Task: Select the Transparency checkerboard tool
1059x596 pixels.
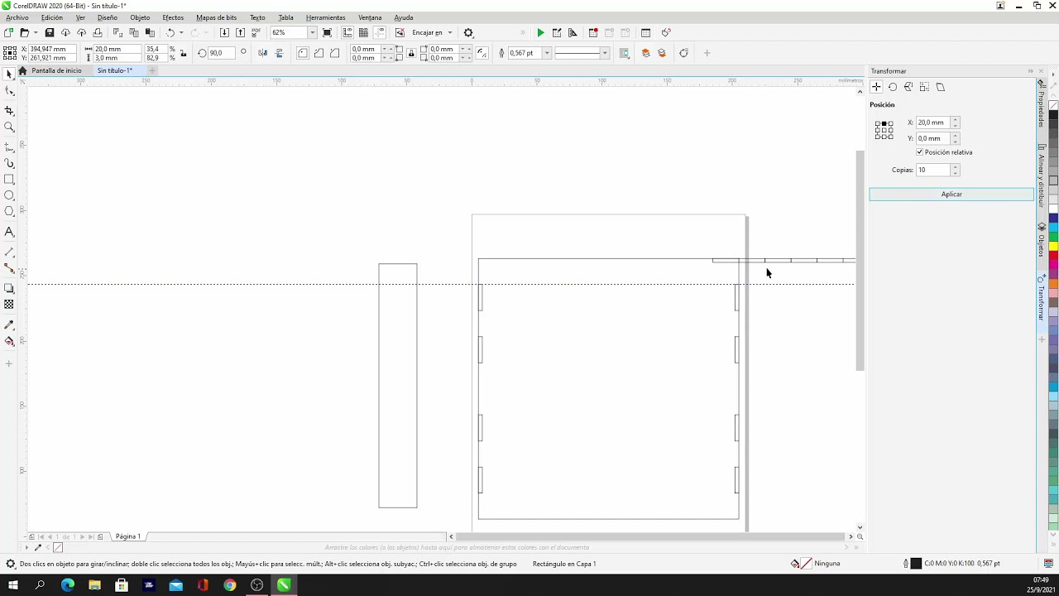Action: point(9,305)
